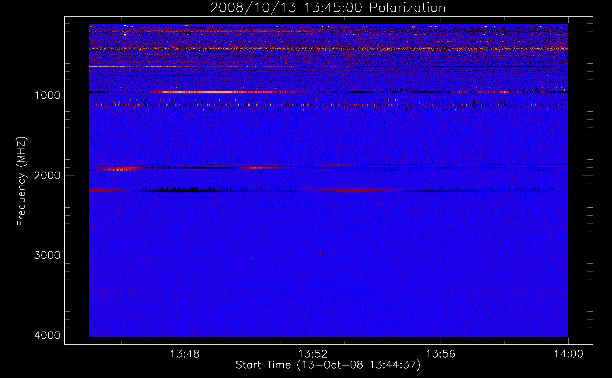
Task: Click the bright orange emission band near 1000 MHz
Action: click(x=223, y=92)
